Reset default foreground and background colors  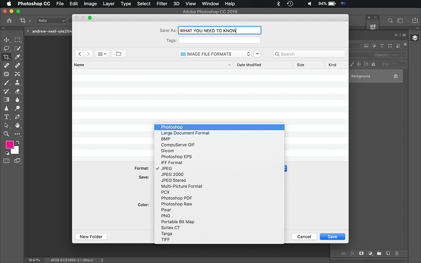[x=7, y=153]
